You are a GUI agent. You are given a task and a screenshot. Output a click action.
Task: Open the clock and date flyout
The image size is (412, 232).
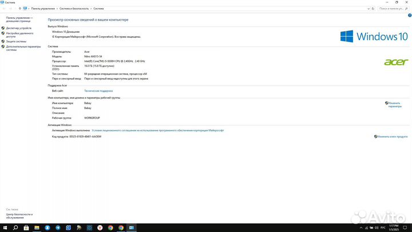click(394, 228)
